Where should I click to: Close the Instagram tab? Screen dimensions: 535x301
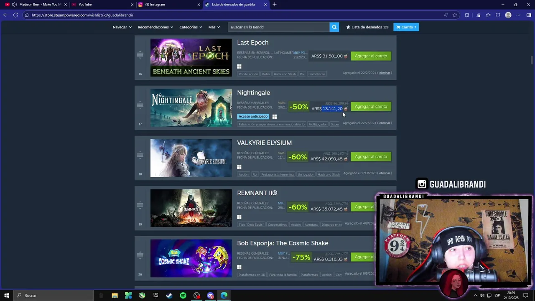pyautogui.click(x=199, y=5)
